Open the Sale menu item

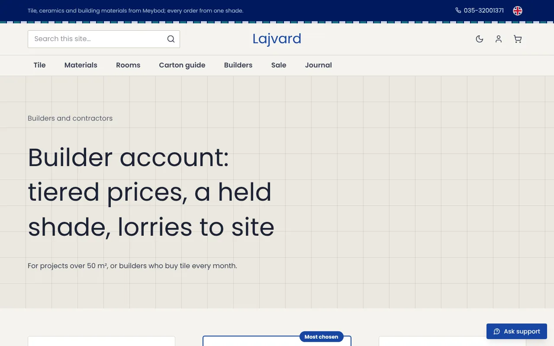(279, 65)
